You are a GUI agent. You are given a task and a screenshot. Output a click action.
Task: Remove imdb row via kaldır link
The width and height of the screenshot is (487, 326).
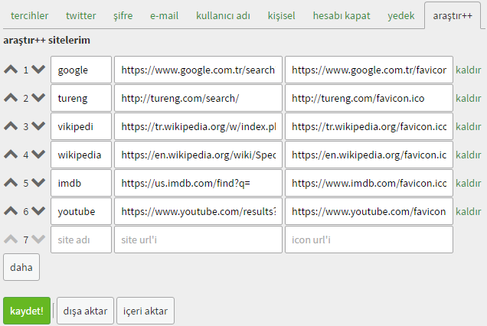coord(469,183)
